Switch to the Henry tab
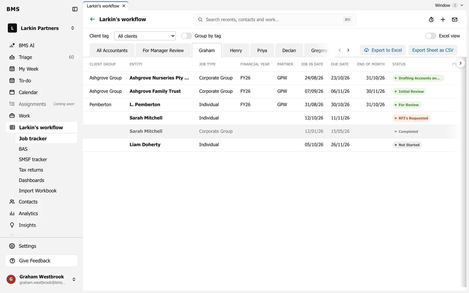Image resolution: width=469 pixels, height=293 pixels. tap(236, 50)
